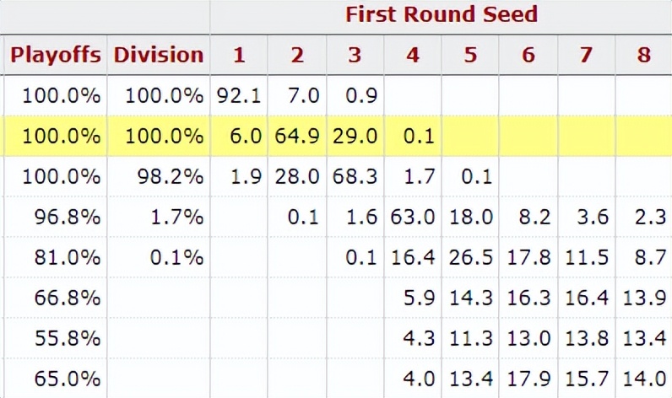Sort by the Division column header
Image resolution: width=672 pixels, height=398 pixels.
click(x=159, y=56)
